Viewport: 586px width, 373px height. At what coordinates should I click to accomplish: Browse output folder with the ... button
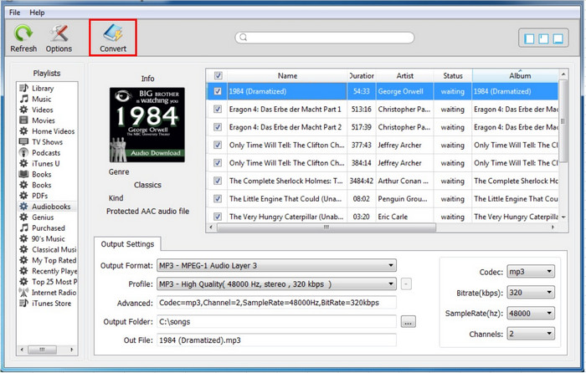[409, 321]
